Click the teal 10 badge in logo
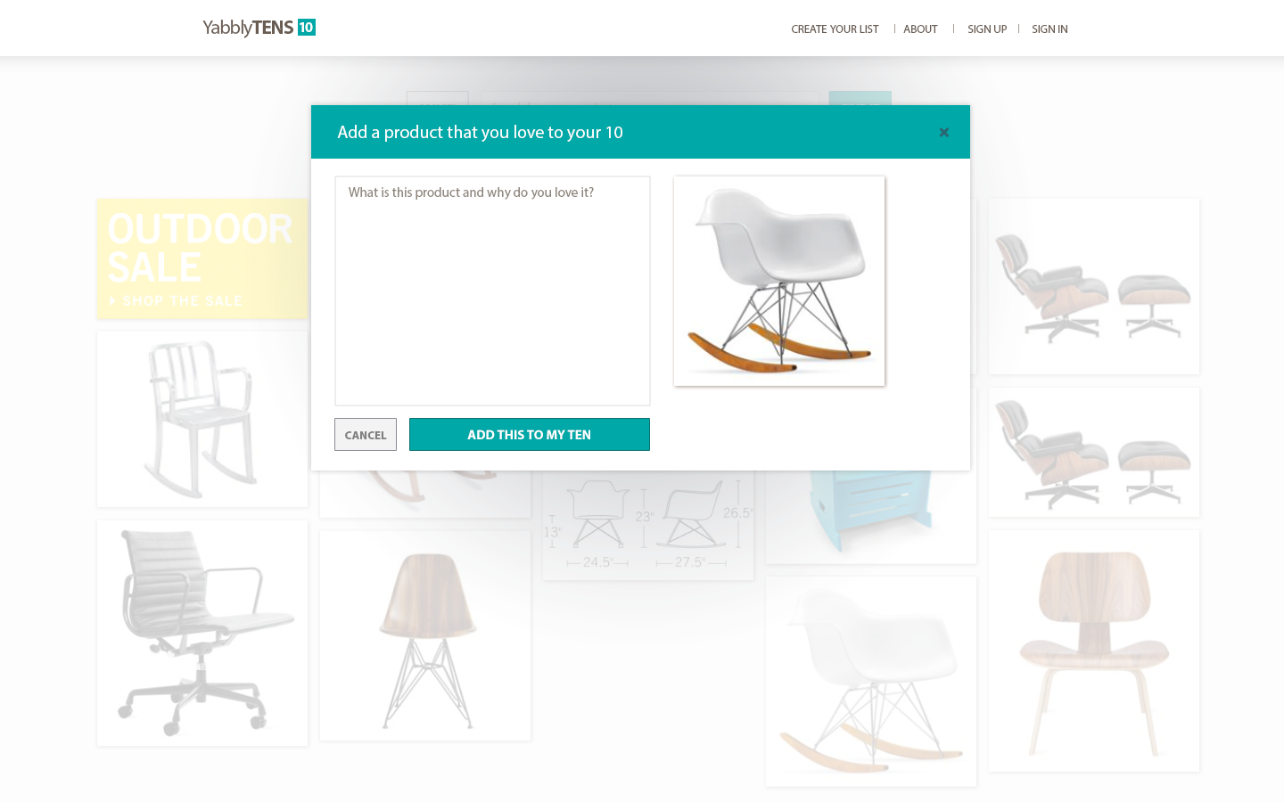 click(x=307, y=28)
